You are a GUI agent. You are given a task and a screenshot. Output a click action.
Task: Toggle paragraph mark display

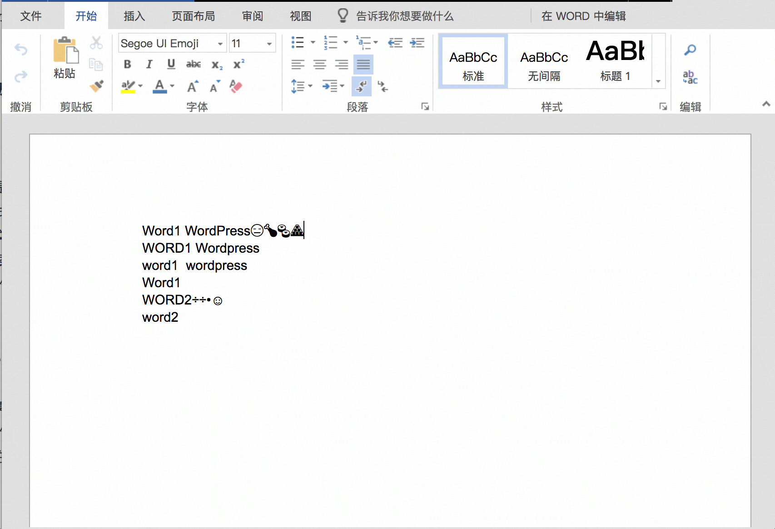361,86
